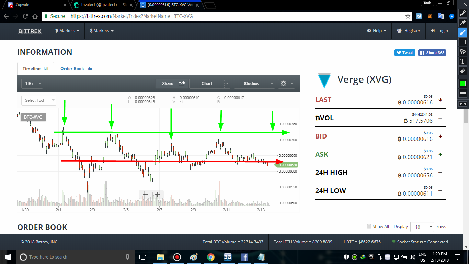Select the pencil tool in annotation toolbar
Screen dimensions: 469x264
463,13
